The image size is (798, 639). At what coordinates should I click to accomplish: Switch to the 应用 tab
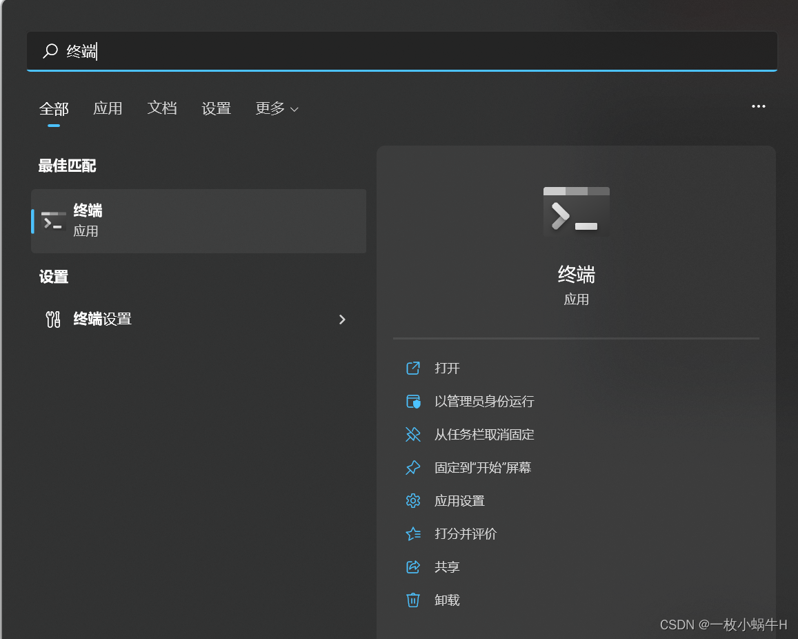[108, 108]
